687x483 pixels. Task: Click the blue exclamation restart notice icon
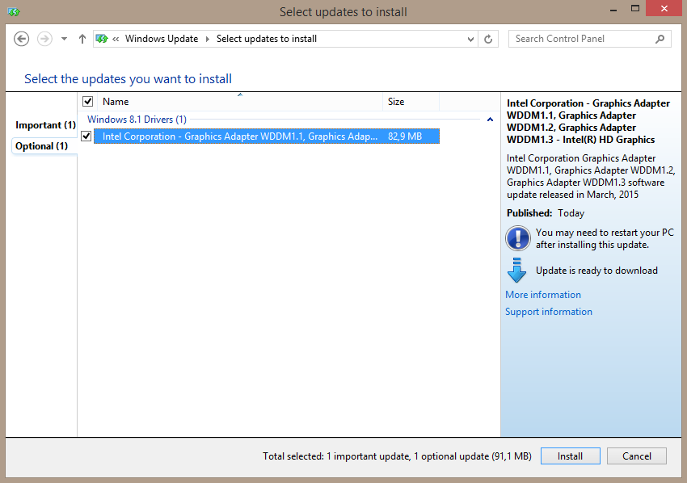click(x=518, y=238)
